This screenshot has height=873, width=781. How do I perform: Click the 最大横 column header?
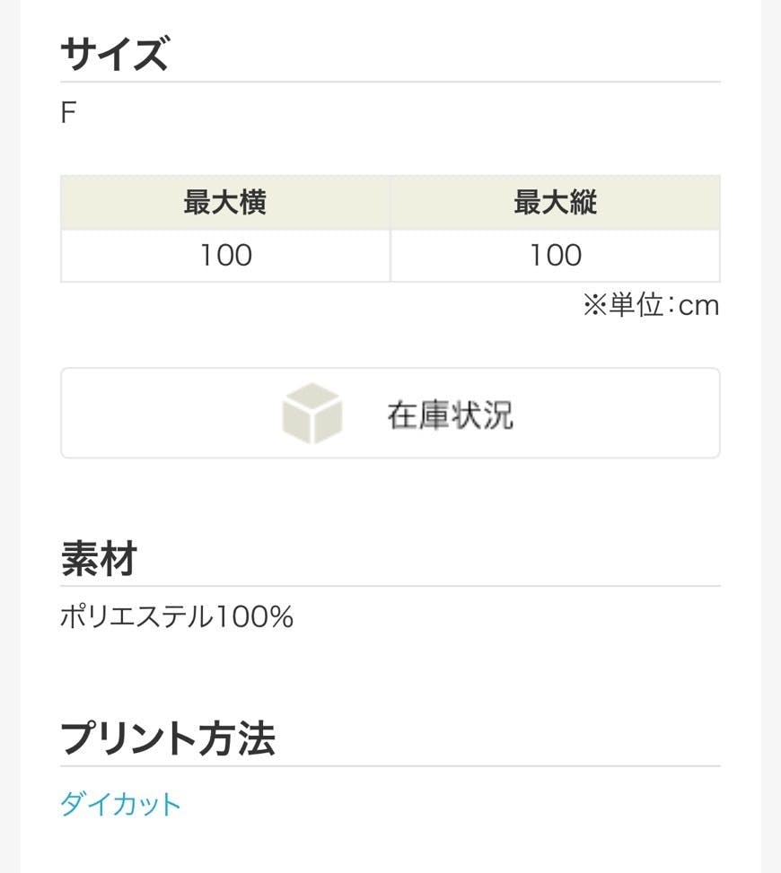225,203
